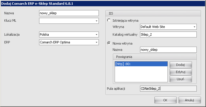
Task: Click the Katalog wirtualny field Sklep_2
Action: click(x=168, y=34)
